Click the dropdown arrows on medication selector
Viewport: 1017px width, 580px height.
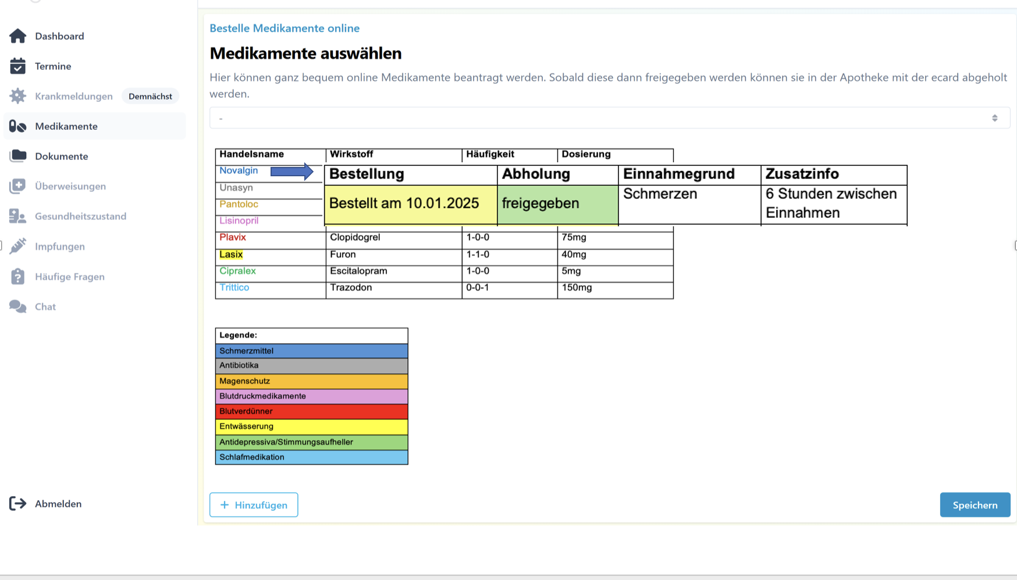coord(994,118)
